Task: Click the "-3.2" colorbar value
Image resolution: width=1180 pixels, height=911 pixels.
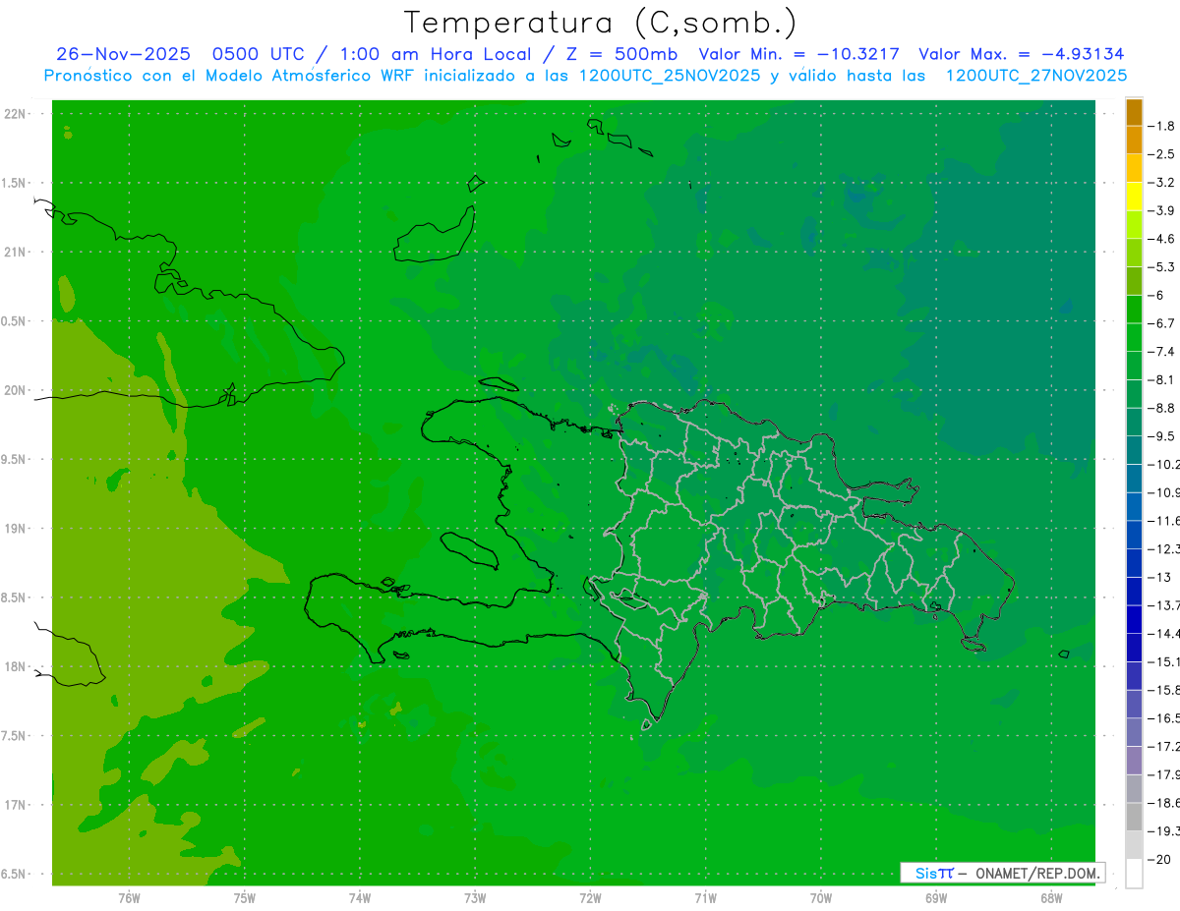Action: tap(1161, 183)
